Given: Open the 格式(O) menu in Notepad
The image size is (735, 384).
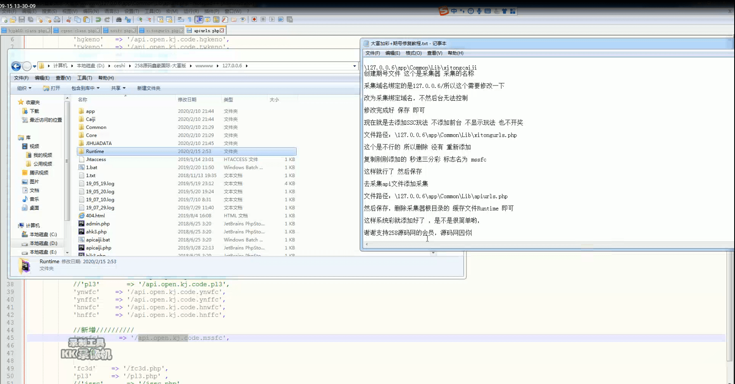Looking at the screenshot, I should coord(414,53).
